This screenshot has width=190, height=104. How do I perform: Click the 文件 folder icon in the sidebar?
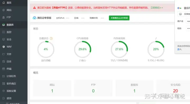pyautogui.click(x=4, y=54)
